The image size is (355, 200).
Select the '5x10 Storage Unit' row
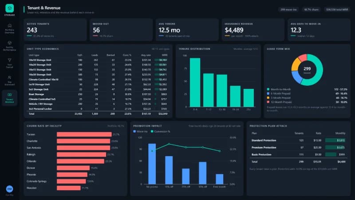point(98,84)
